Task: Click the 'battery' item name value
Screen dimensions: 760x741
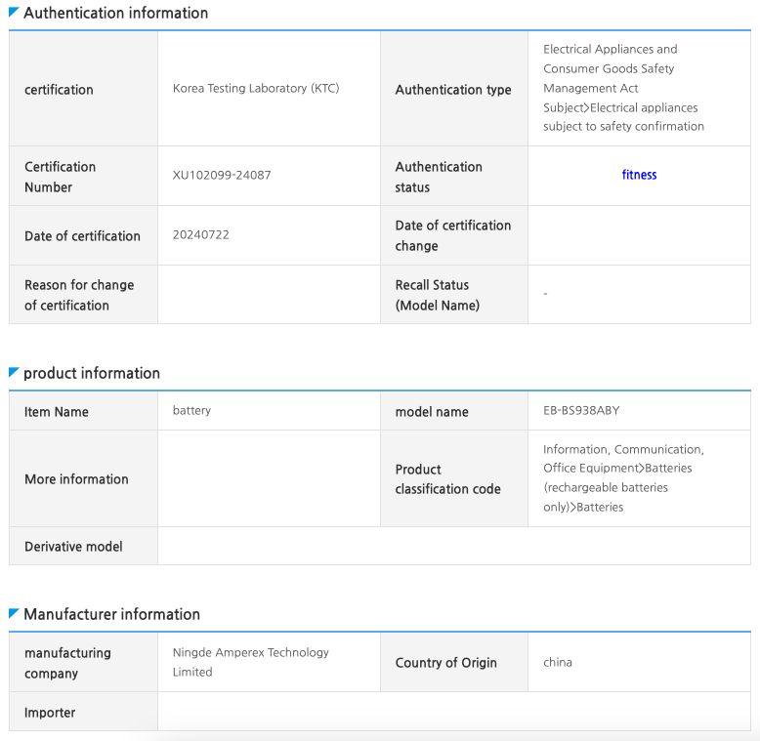Action: [x=191, y=411]
